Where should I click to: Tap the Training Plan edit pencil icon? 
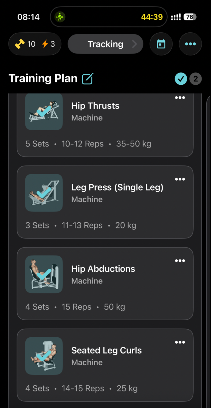[x=88, y=79]
